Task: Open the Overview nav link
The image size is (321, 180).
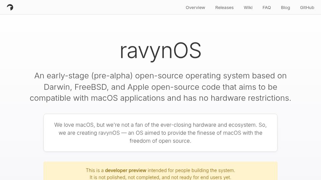Action: click(195, 8)
